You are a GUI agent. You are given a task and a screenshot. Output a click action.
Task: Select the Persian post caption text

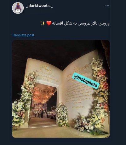pyautogui.click(x=81, y=23)
